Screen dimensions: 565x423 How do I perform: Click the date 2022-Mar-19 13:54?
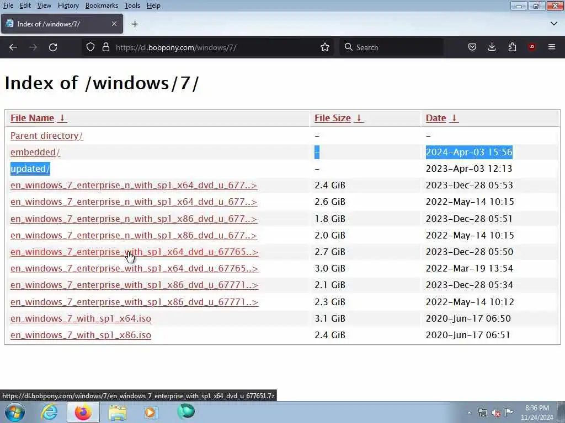(x=469, y=268)
